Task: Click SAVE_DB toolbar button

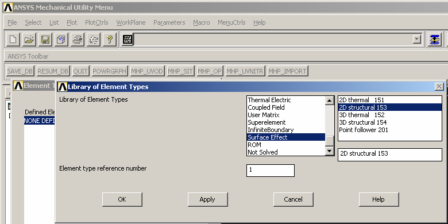Action: tap(20, 71)
